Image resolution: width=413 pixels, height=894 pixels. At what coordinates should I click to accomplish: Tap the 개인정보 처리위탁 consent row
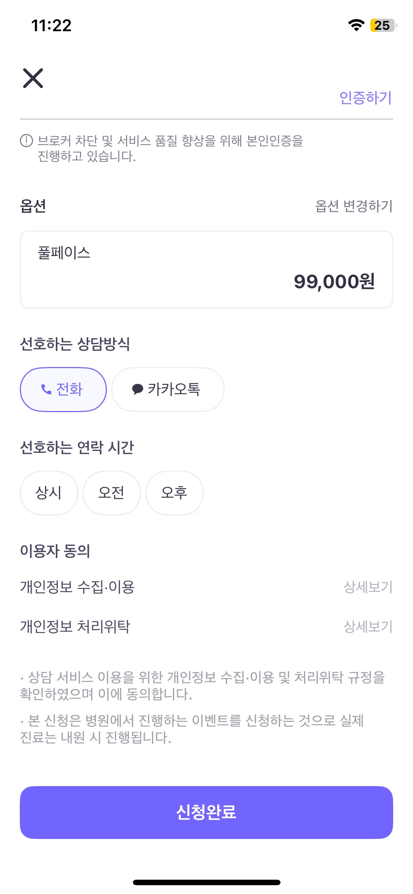[75, 627]
